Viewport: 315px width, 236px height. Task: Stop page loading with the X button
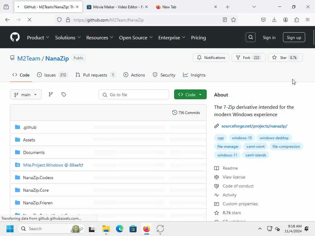[x=29, y=20]
